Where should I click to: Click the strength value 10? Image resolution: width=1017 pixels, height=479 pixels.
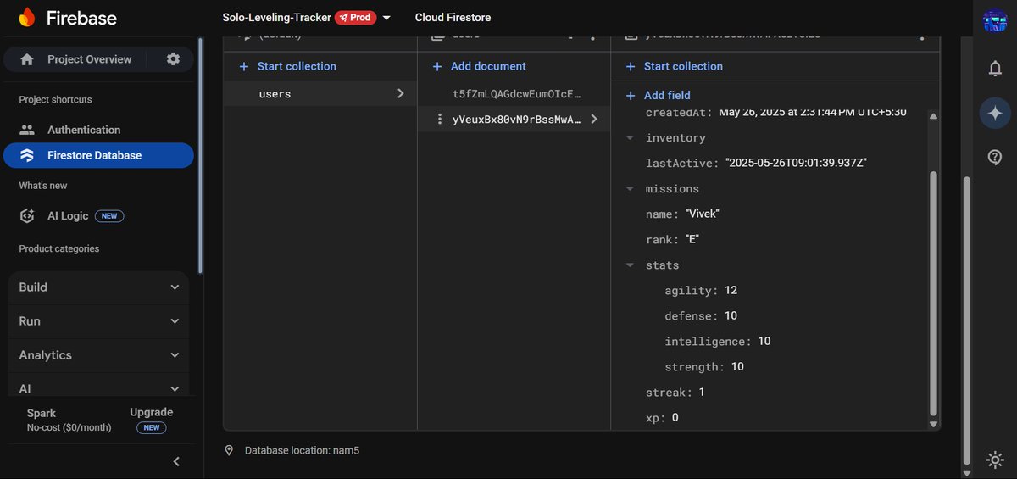tap(737, 367)
